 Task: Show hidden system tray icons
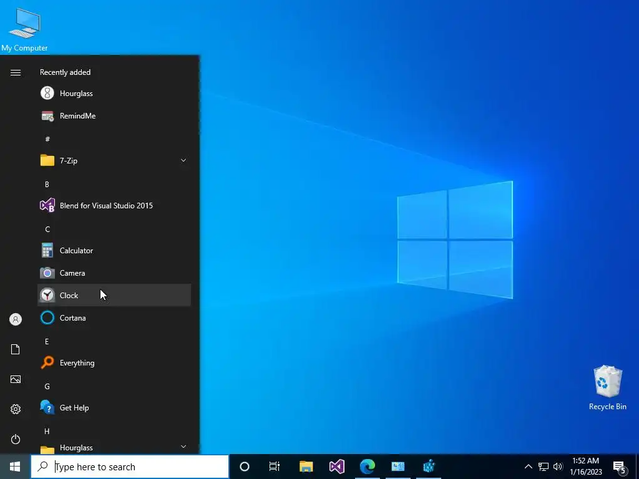(x=528, y=467)
